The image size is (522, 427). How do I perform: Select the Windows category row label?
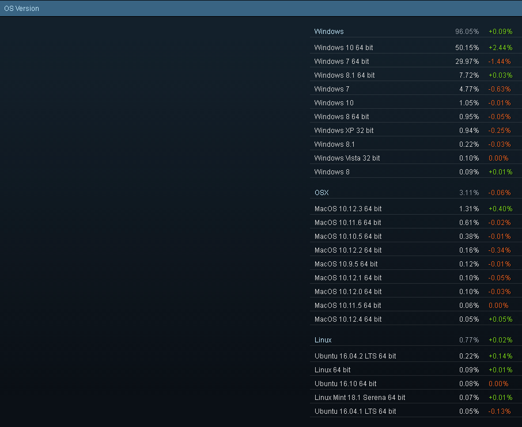point(329,32)
